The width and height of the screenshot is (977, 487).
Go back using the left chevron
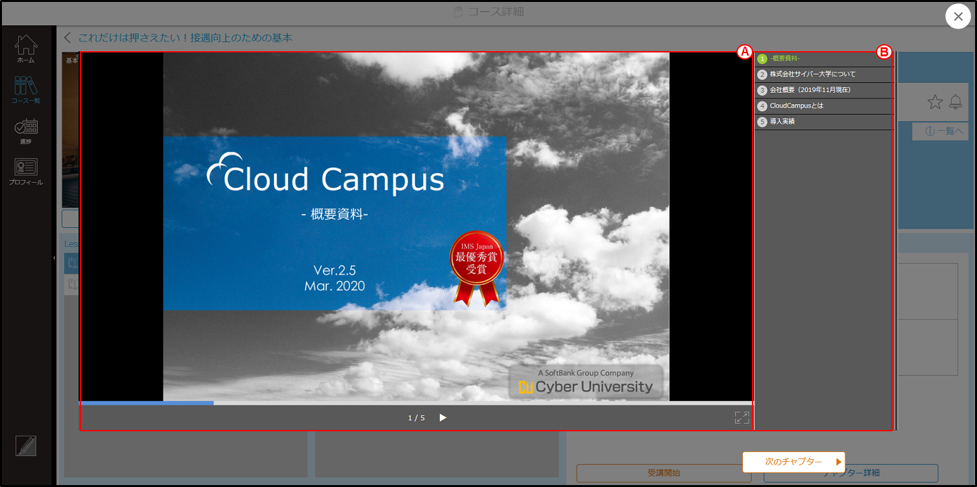[x=67, y=38]
